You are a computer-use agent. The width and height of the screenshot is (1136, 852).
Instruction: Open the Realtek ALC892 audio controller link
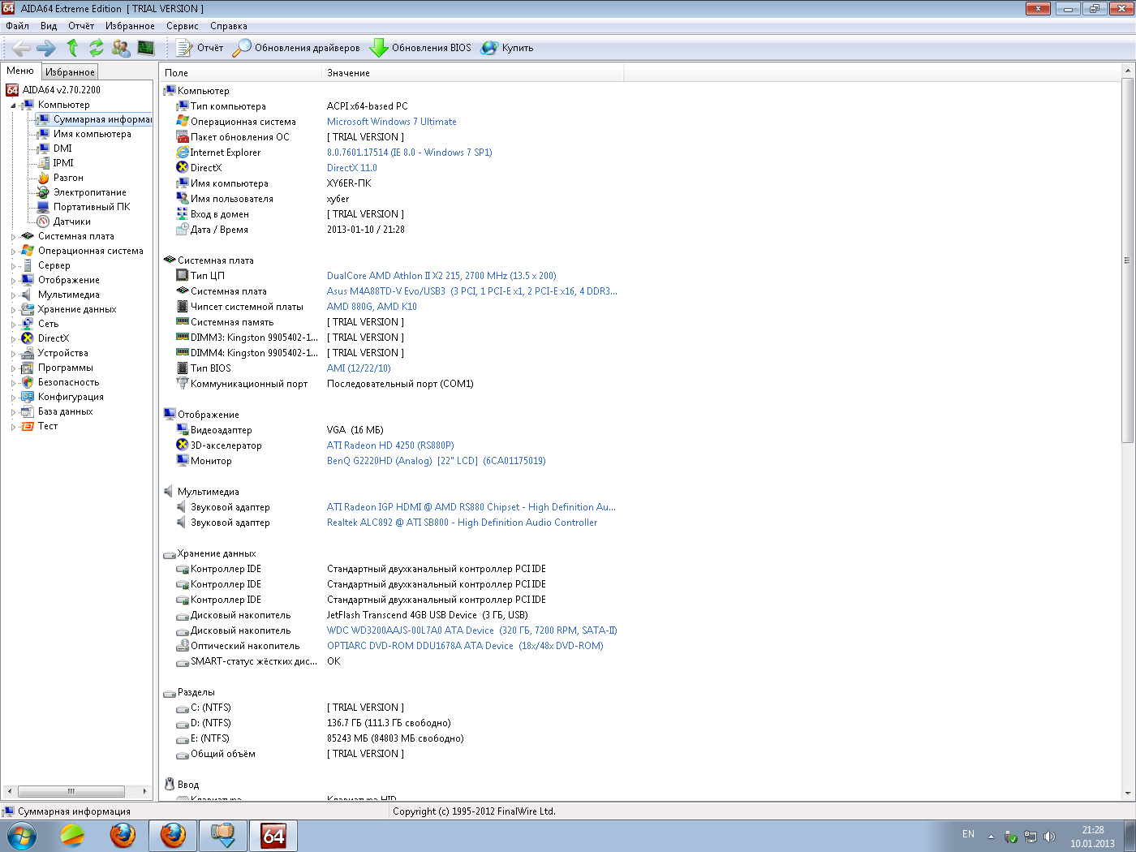462,523
